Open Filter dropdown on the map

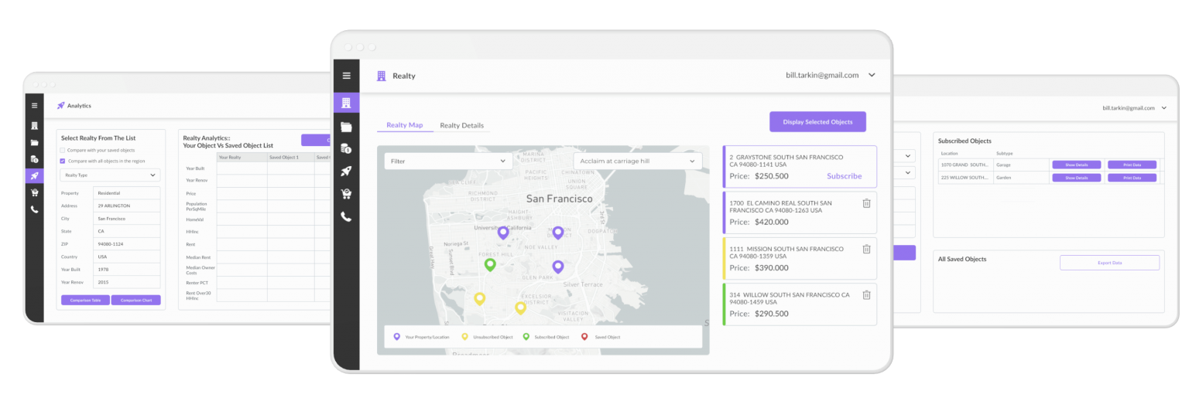point(448,161)
